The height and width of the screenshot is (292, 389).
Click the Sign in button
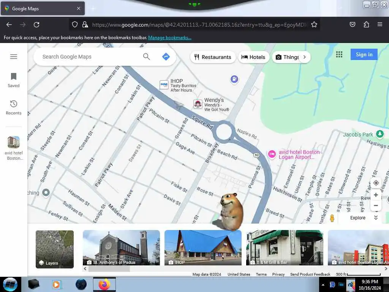364,54
